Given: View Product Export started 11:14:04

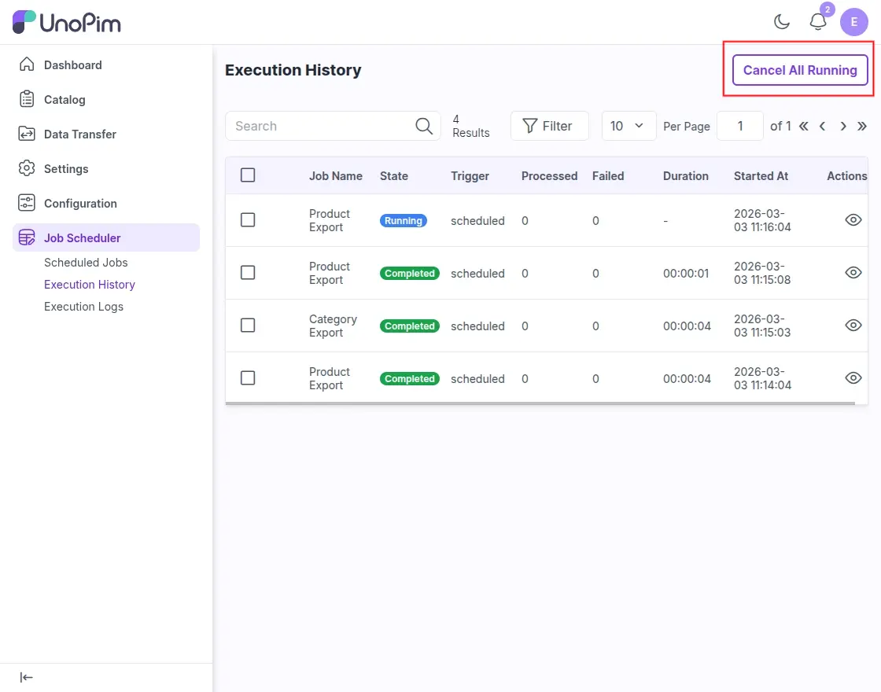Looking at the screenshot, I should [853, 378].
